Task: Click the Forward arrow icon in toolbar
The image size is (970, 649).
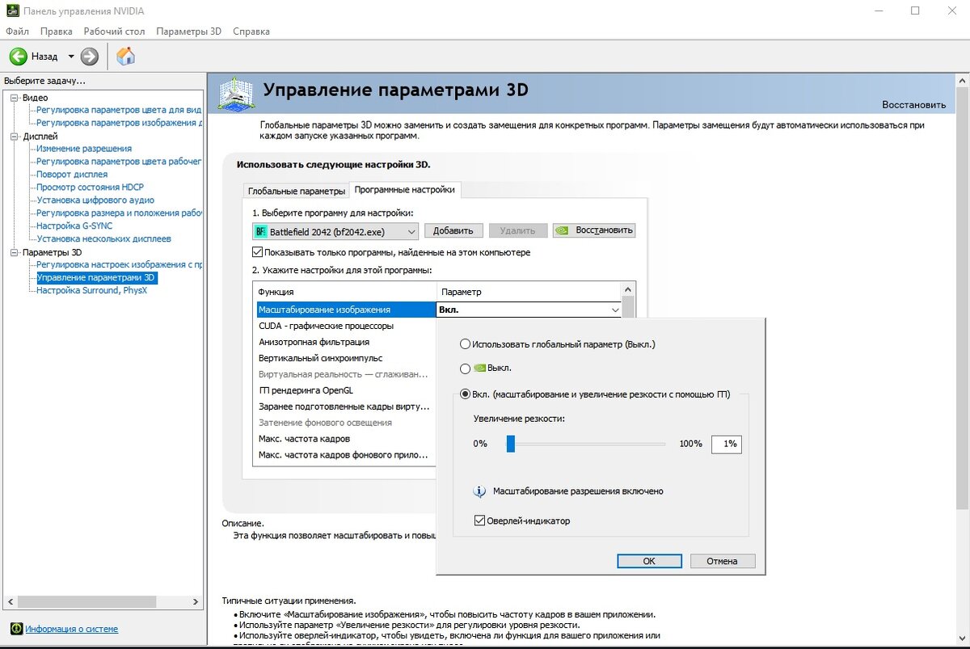Action: (x=90, y=57)
